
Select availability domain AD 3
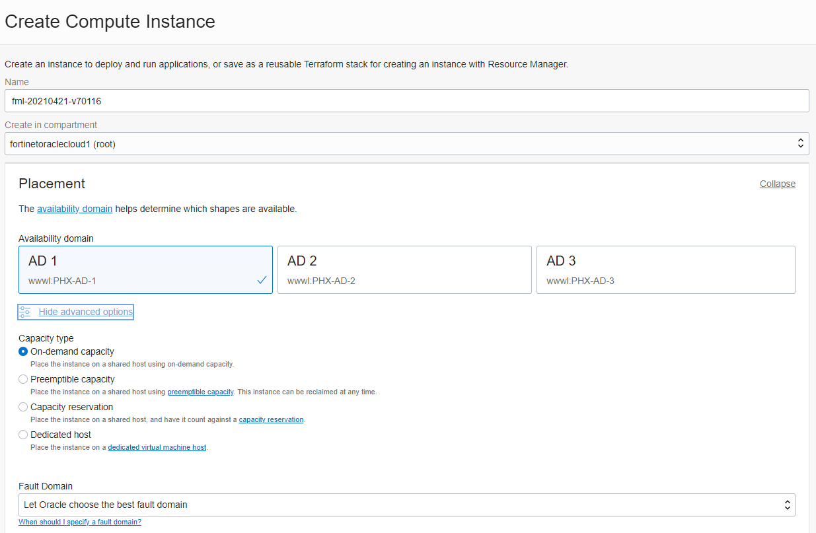665,269
